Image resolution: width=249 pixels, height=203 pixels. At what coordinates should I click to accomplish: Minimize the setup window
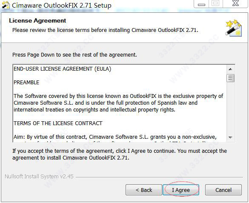(x=201, y=4)
